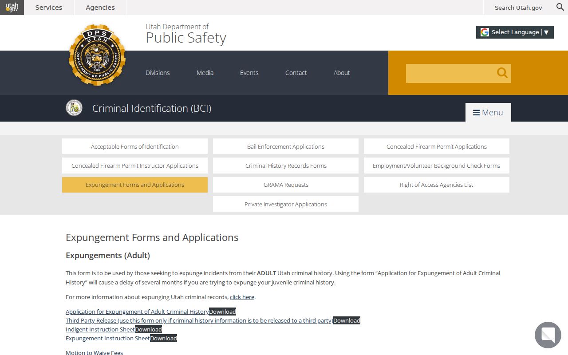Open the Events nav item

point(249,73)
